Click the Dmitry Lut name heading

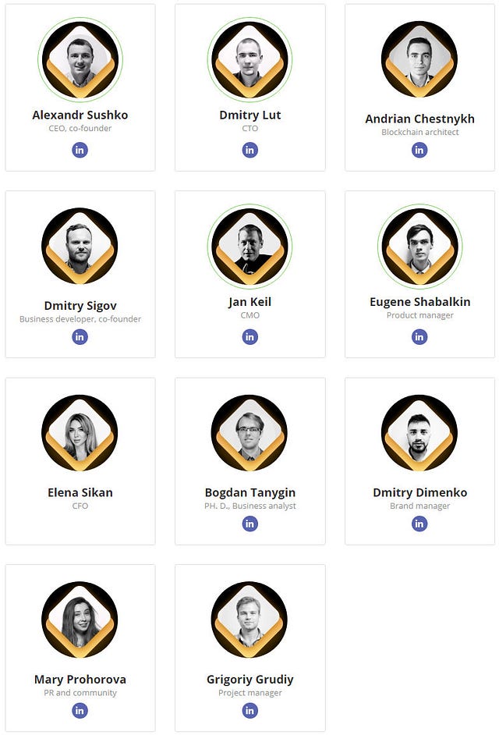point(249,115)
